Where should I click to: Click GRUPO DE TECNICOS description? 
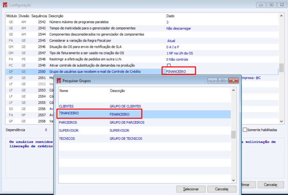126,139
